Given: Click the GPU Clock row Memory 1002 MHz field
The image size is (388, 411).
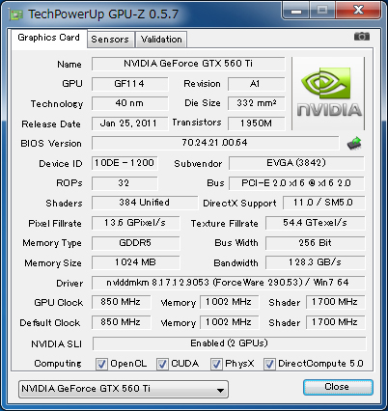Looking at the screenshot, I should 229,302.
